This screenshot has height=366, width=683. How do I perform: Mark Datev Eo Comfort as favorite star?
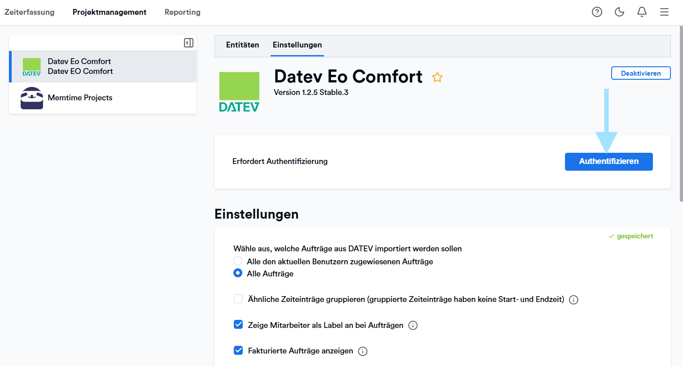coord(437,78)
